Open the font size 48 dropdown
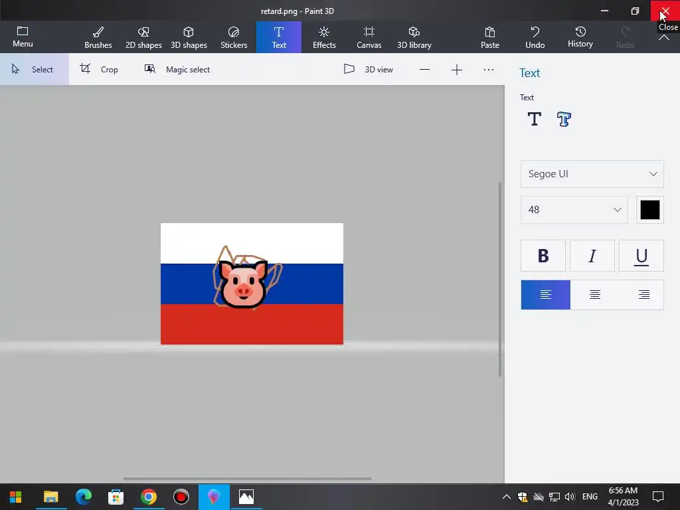The height and width of the screenshot is (510, 680). click(x=574, y=210)
